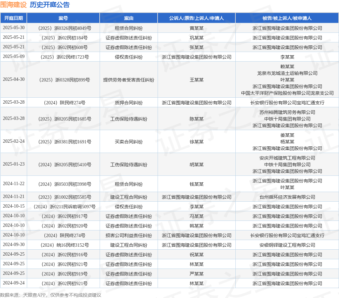This screenshot has height=298, width=339.
Task: Click defendant 苏州裕腾建筑劳务有限公司
Action: [x=287, y=112]
